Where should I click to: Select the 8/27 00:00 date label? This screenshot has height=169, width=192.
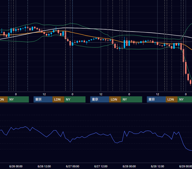point(73,166)
